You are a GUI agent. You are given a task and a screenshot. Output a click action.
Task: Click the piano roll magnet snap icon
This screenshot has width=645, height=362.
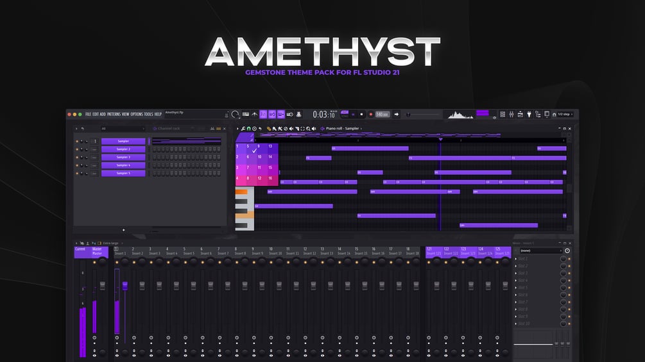coord(249,129)
